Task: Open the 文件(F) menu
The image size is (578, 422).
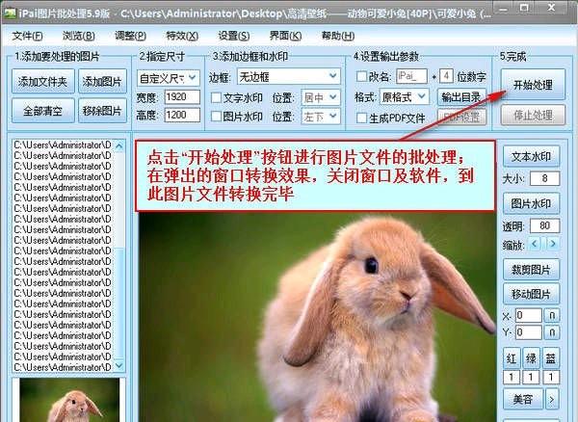Action: click(x=28, y=36)
